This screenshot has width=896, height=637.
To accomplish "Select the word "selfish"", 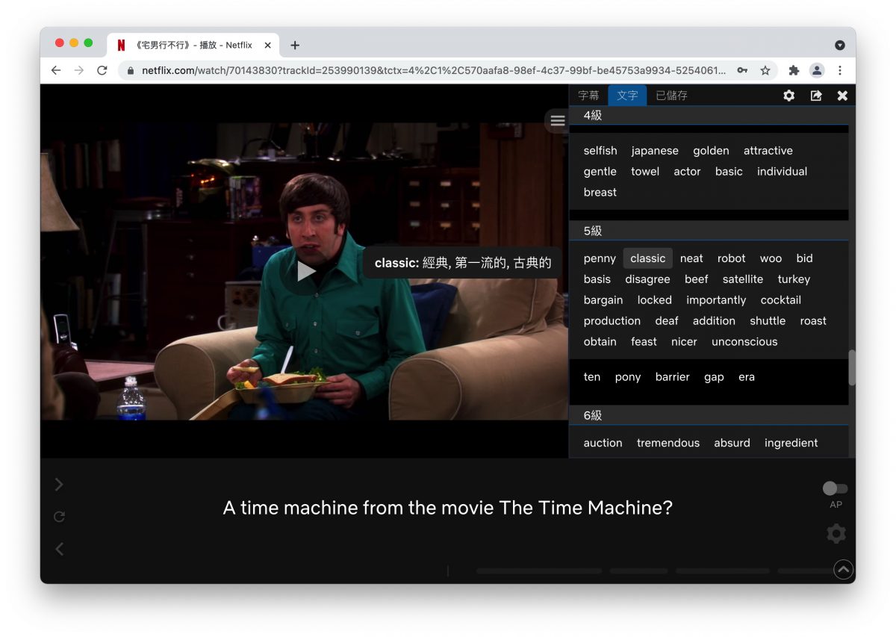I will click(600, 151).
